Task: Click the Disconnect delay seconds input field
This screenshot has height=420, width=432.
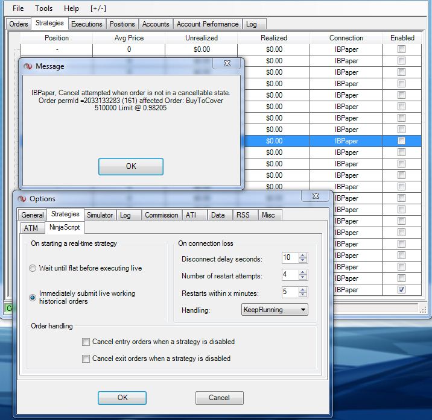Action: click(x=290, y=258)
